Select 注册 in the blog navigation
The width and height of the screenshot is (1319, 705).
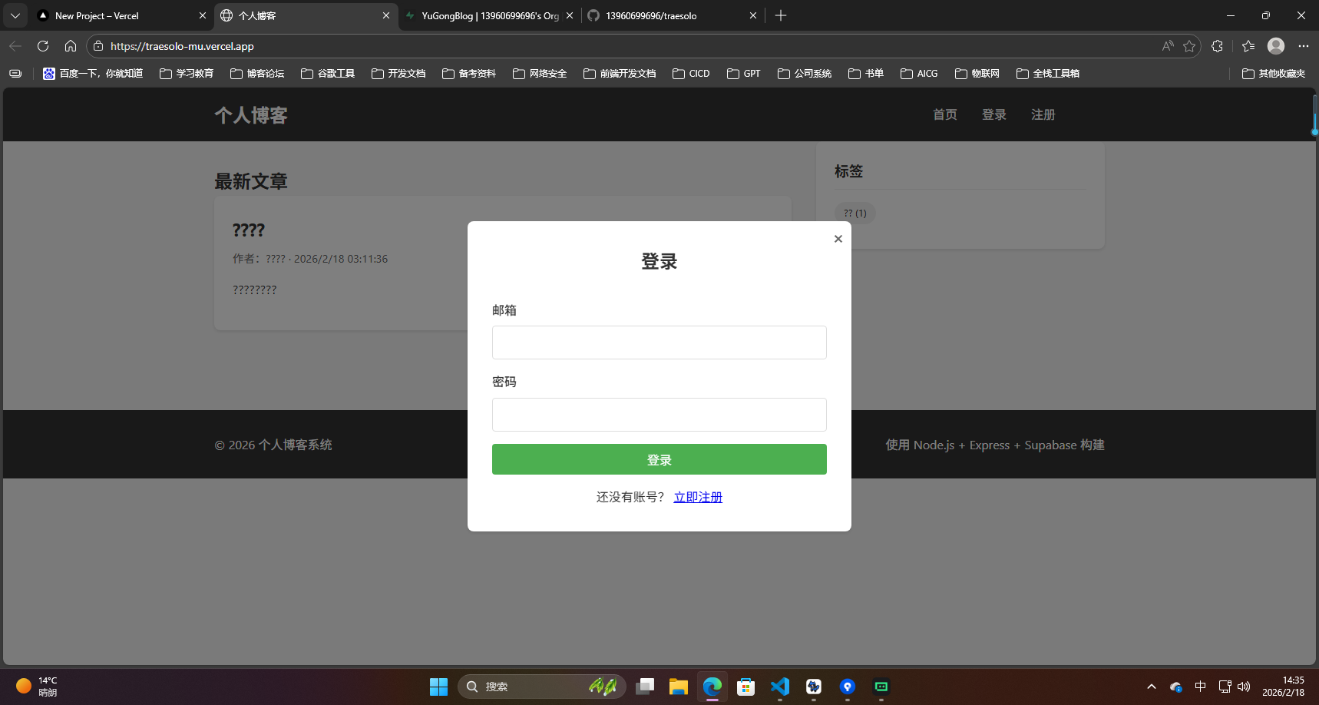(x=1043, y=114)
